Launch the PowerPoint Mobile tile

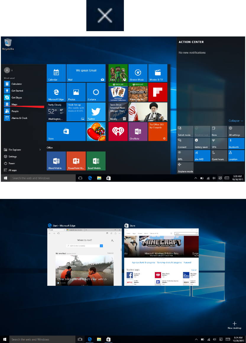click(76, 161)
